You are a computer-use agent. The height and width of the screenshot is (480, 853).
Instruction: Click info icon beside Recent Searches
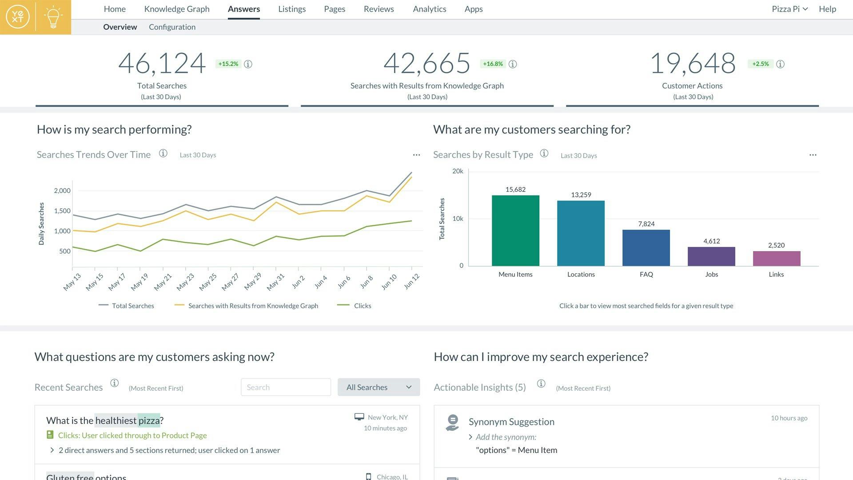[114, 383]
